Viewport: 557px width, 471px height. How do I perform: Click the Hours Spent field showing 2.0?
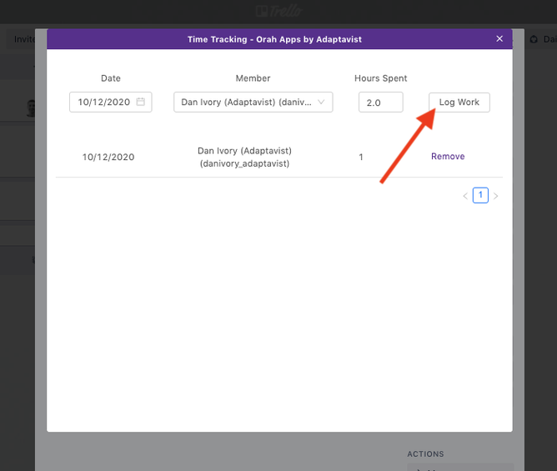(x=380, y=103)
